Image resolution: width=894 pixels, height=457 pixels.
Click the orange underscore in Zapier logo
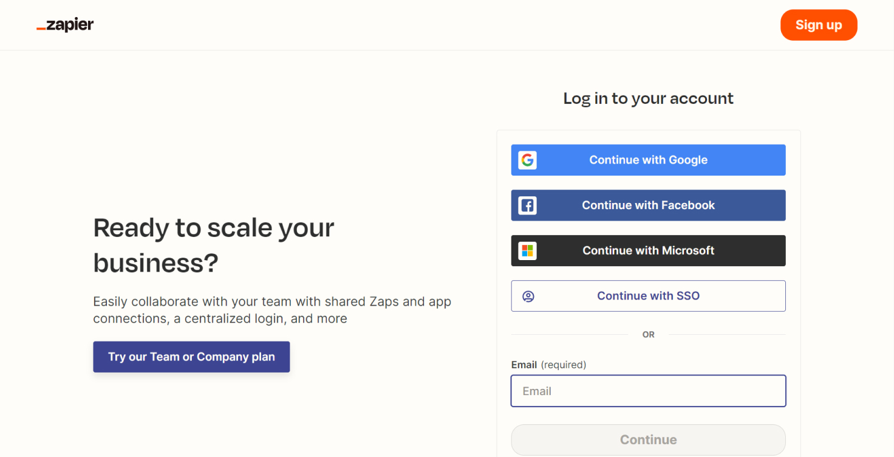[x=41, y=29]
